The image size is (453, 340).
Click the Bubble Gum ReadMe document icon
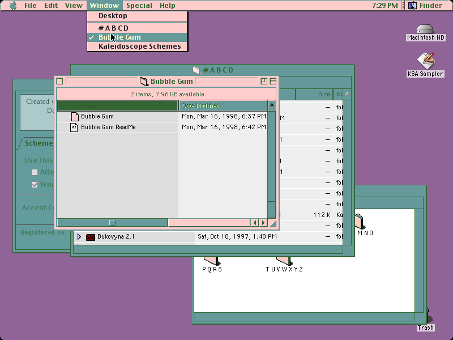click(74, 127)
